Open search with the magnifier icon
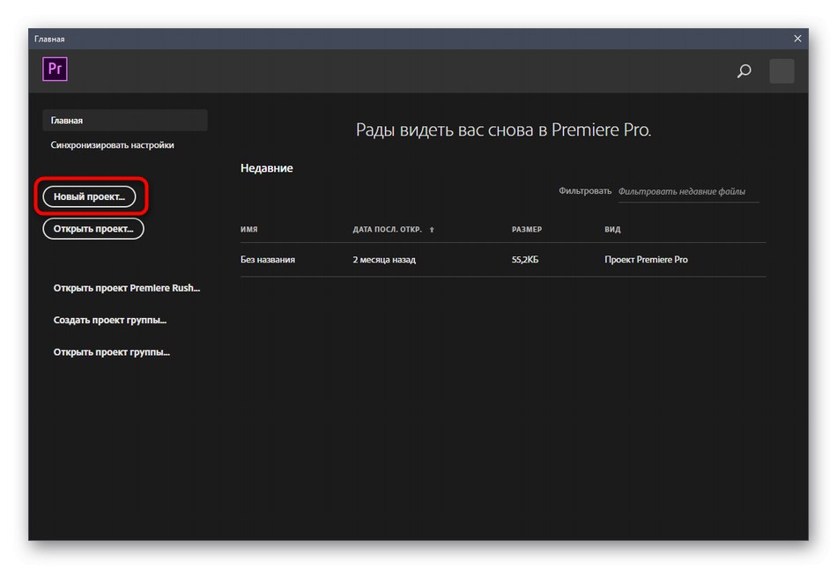The image size is (837, 569). (744, 70)
